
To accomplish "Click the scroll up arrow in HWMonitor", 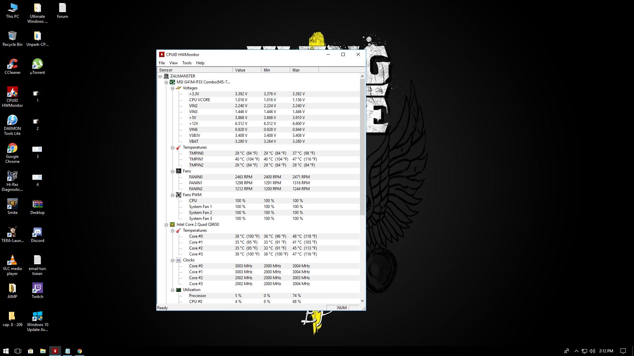I will (362, 76).
